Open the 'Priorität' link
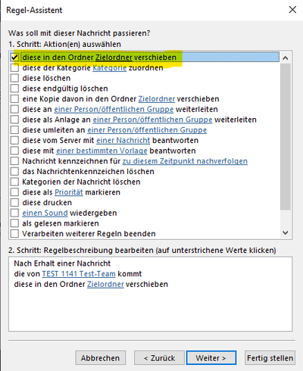Viewport: 303px width, 371px height. click(x=69, y=192)
